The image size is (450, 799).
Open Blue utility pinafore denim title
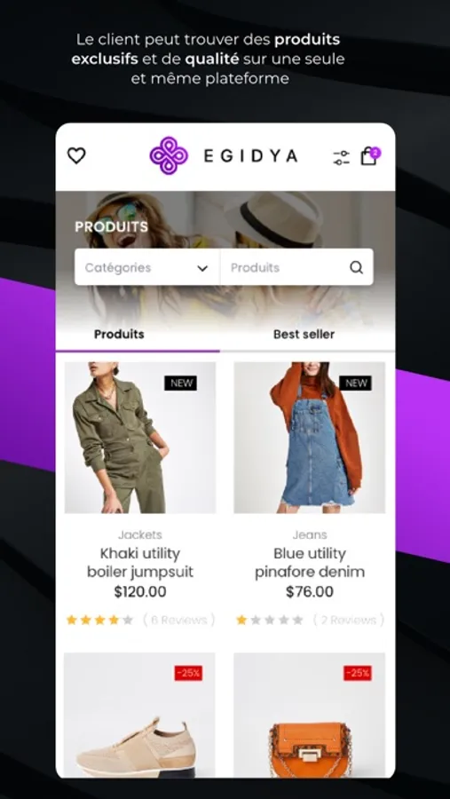tap(310, 563)
